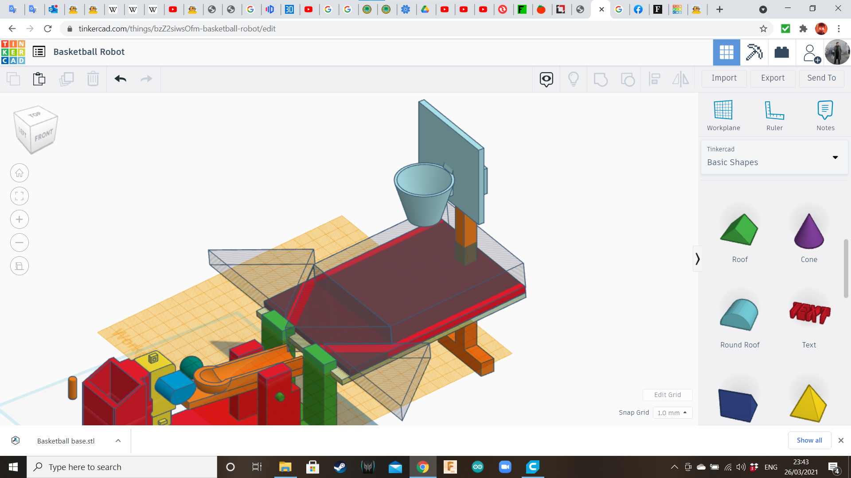Open the Snap Grid 1.0 mm dropdown
This screenshot has height=478, width=851.
[672, 412]
